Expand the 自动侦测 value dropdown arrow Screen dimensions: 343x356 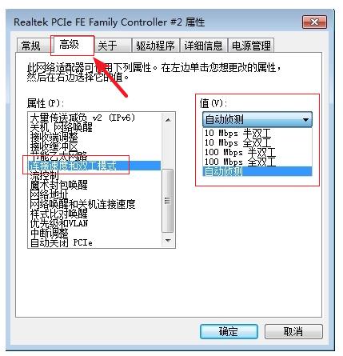coord(305,120)
